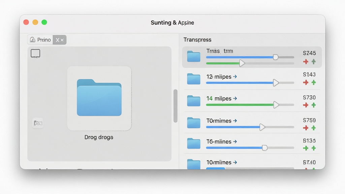Expand the 12 miipes arrow
Screen dimensions: 345x194
point(235,76)
